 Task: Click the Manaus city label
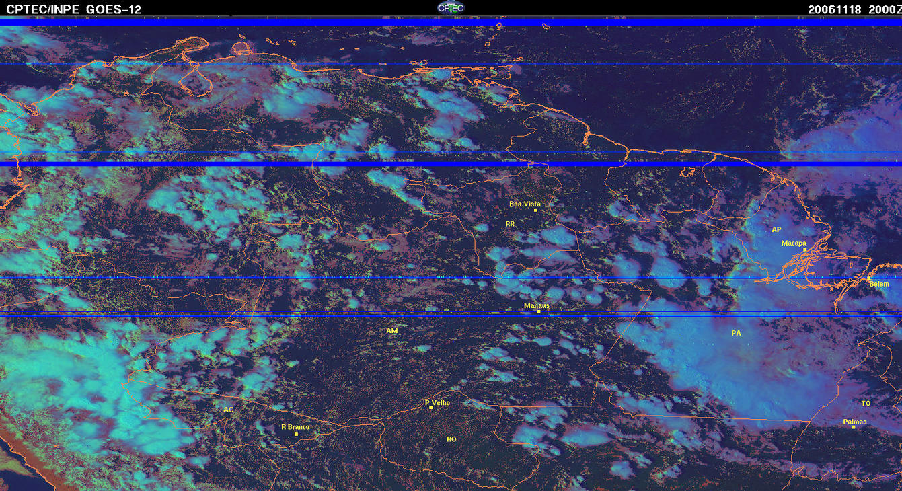pyautogui.click(x=537, y=305)
